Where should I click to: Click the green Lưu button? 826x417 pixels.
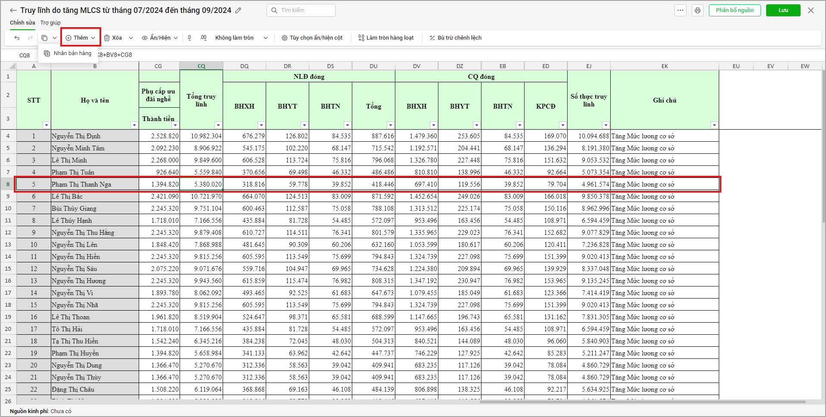pyautogui.click(x=783, y=10)
